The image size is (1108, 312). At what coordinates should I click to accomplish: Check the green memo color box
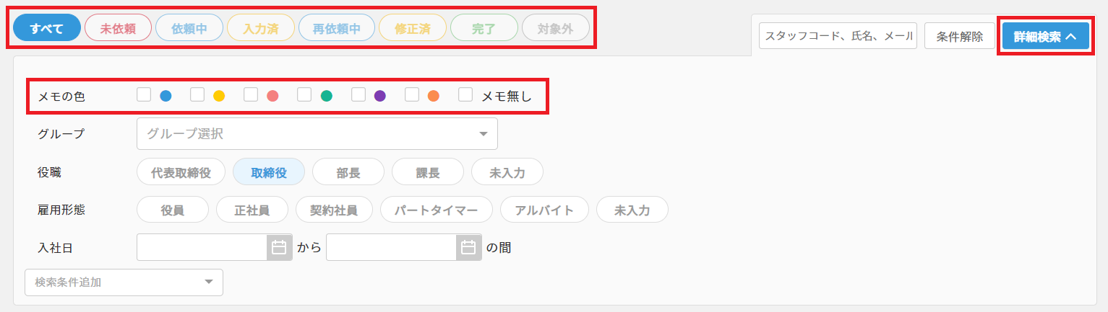pyautogui.click(x=304, y=94)
